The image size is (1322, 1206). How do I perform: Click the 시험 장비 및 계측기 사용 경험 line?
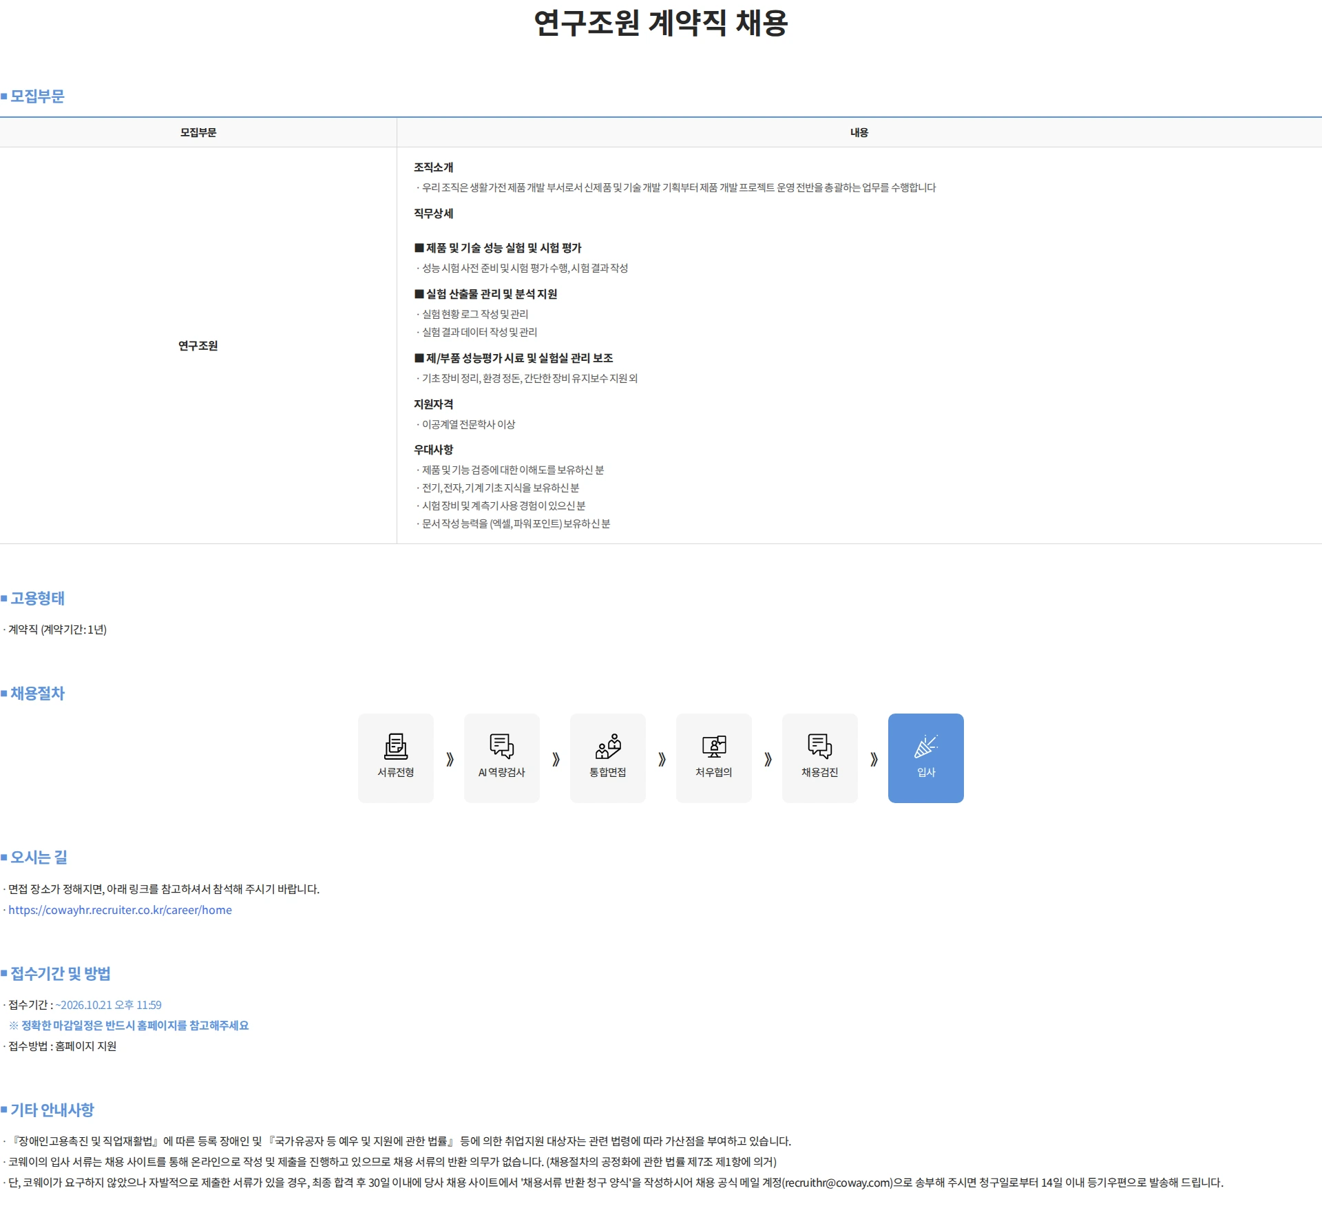click(501, 506)
